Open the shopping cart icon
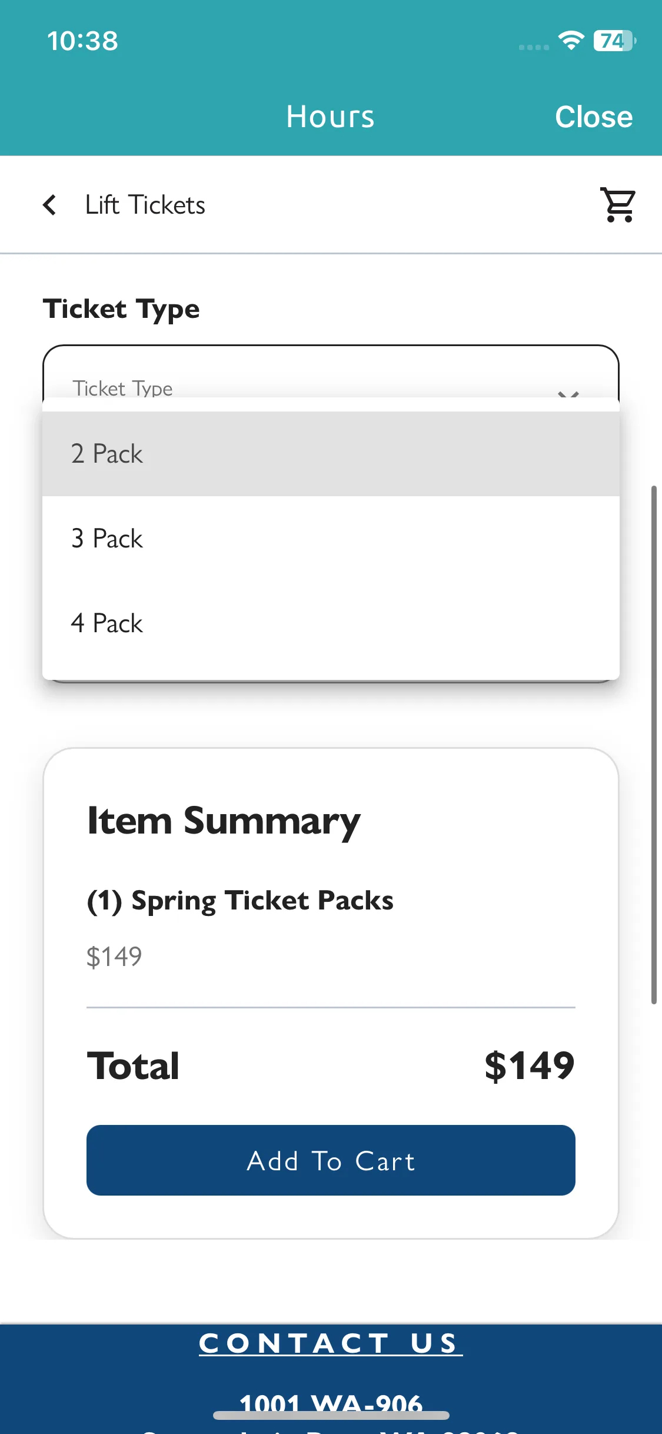Viewport: 662px width, 1434px height. tap(618, 205)
